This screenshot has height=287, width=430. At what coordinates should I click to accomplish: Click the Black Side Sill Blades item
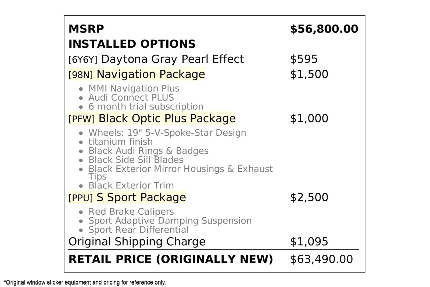click(136, 160)
